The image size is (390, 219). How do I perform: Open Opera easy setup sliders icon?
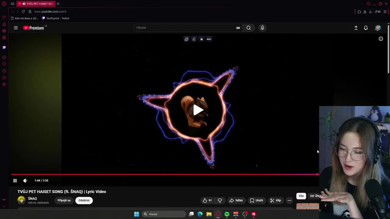(385, 12)
